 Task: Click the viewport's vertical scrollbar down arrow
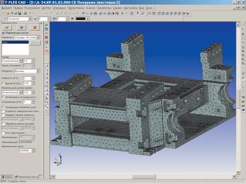[238, 172]
